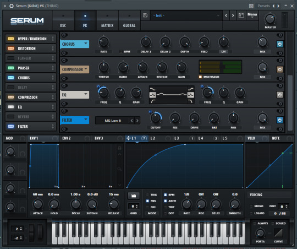
Task: Click the Presets button in the title bar
Action: click(x=263, y=6)
